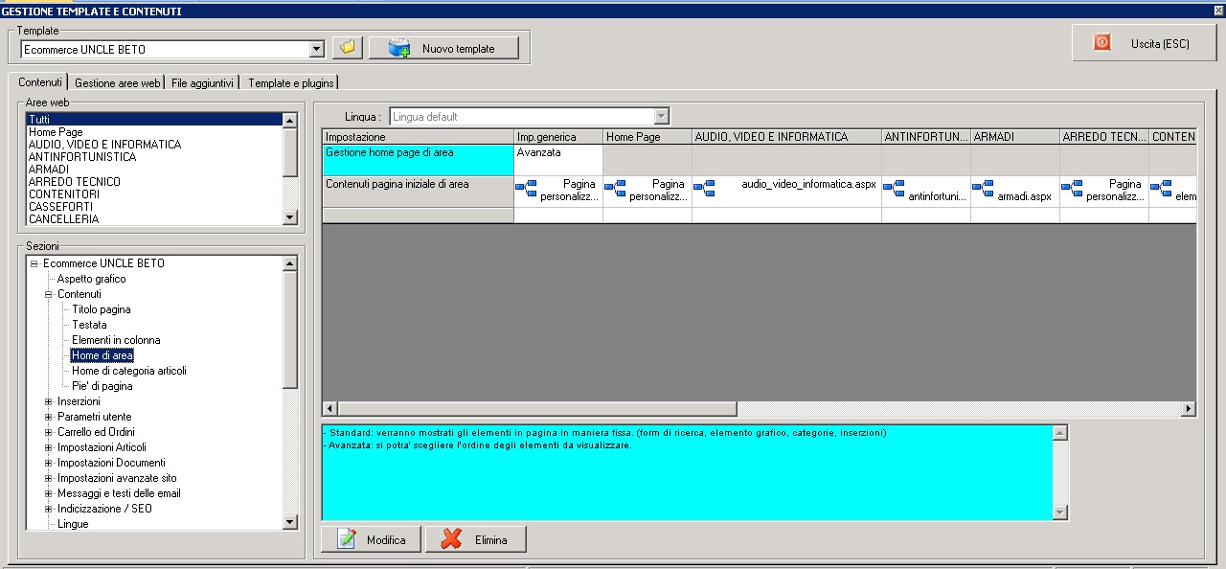Click the Nuovo template button
This screenshot has height=569, width=1226.
443,48
